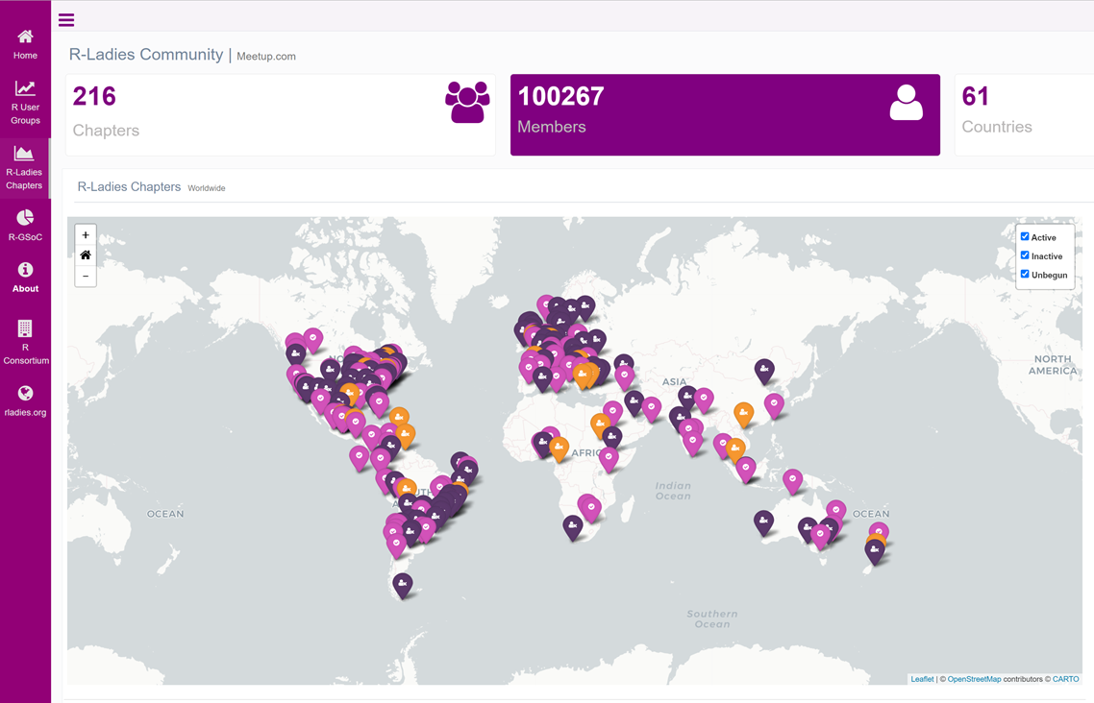Open the R-GSoC pie chart page
This screenshot has width=1094, height=703.
click(x=25, y=224)
